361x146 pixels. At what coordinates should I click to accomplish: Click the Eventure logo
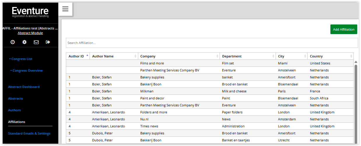click(x=30, y=12)
